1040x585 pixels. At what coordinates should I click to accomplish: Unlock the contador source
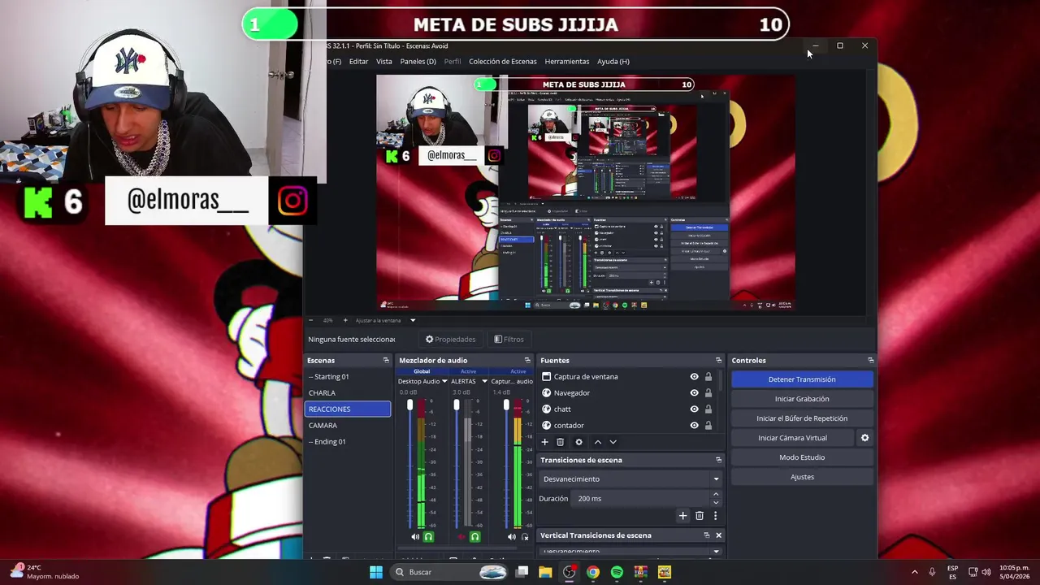click(708, 426)
